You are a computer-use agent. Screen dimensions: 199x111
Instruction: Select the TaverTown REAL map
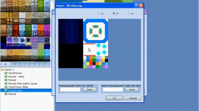(18, 87)
